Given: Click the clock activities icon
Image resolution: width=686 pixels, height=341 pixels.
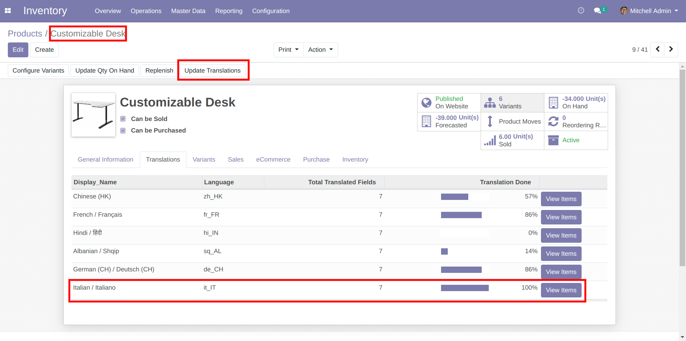Looking at the screenshot, I should point(581,10).
